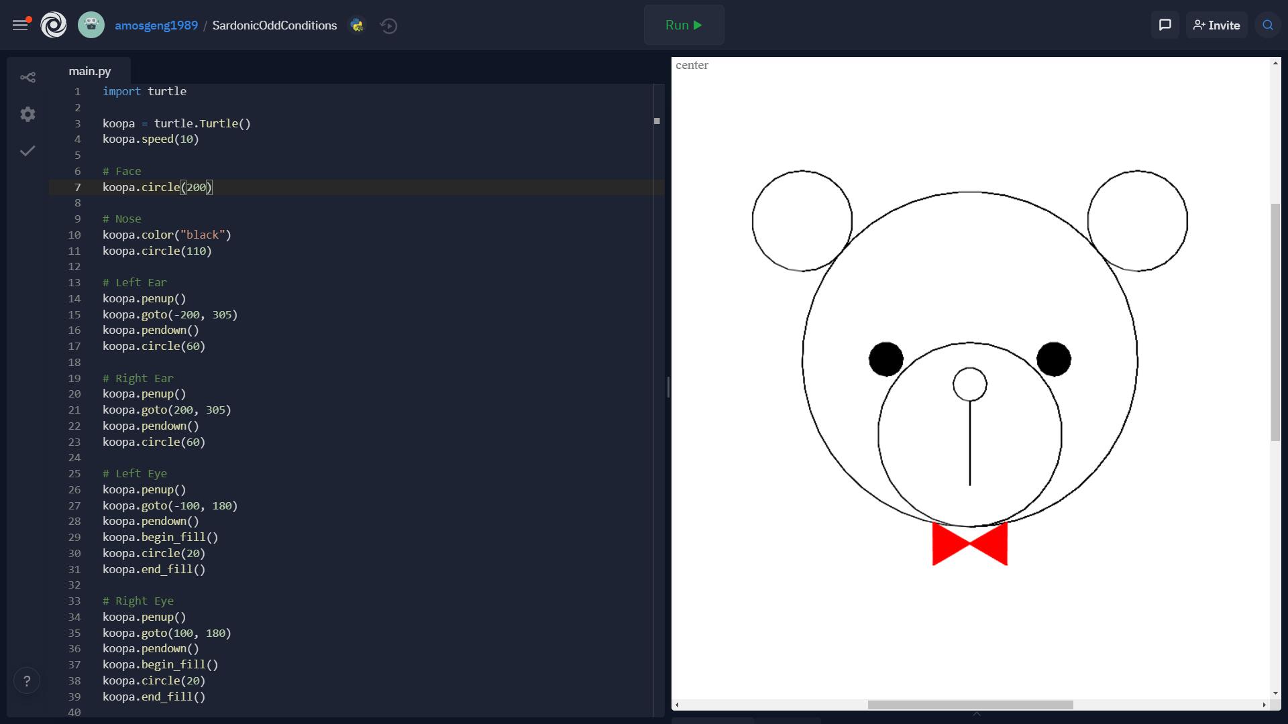
Task: Click the Replit logo icon
Action: pos(54,25)
